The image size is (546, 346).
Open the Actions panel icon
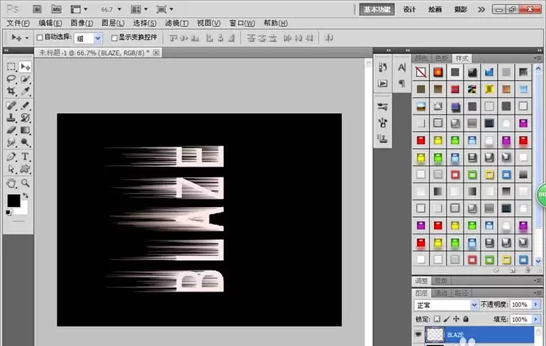383,83
